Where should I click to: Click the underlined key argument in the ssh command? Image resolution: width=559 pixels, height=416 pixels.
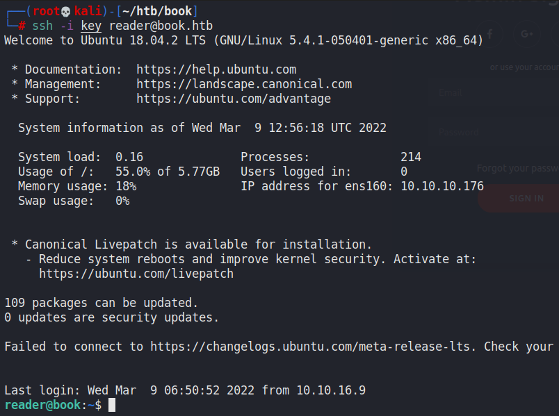pyautogui.click(x=91, y=26)
